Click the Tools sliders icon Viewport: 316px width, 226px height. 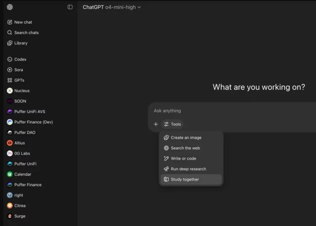[x=166, y=124]
